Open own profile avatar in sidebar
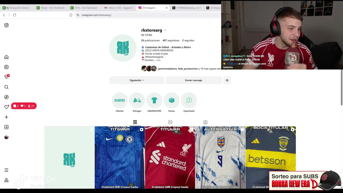The width and height of the screenshot is (343, 193). coord(6,137)
